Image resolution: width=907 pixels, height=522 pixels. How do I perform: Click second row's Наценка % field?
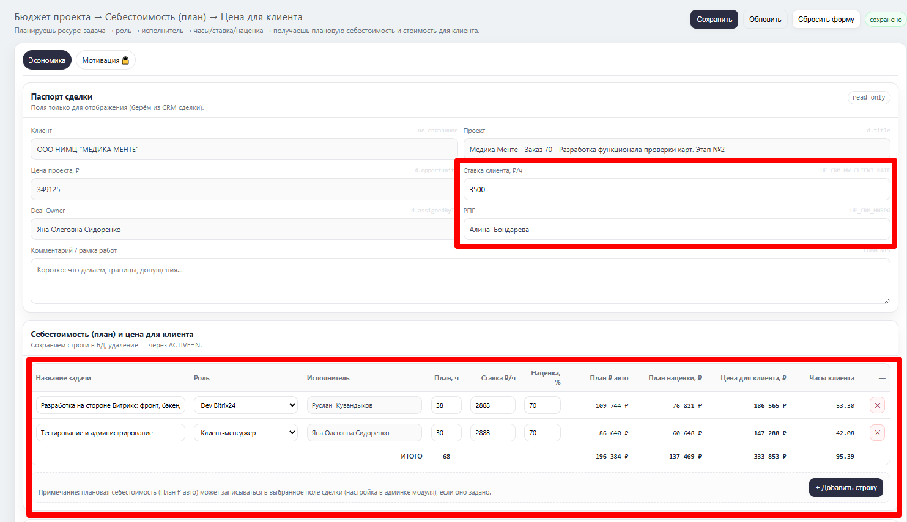[542, 433]
